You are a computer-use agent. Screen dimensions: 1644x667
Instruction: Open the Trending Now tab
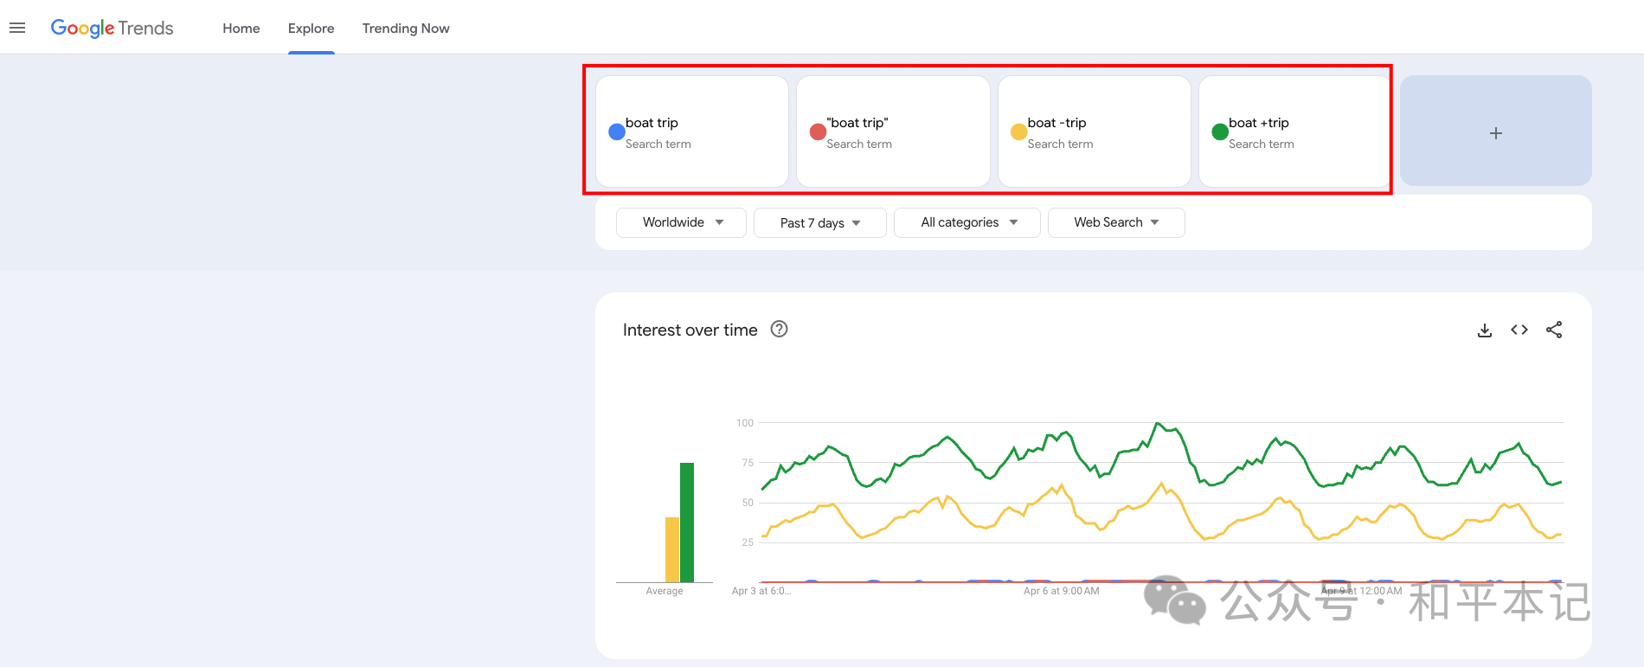(x=406, y=28)
